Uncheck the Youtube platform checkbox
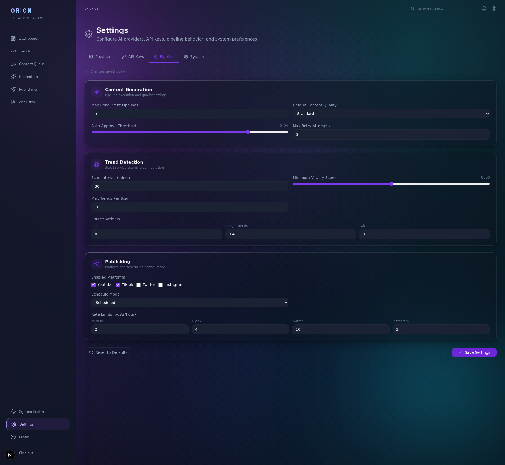Viewport: 505px width, 465px height. tap(93, 285)
